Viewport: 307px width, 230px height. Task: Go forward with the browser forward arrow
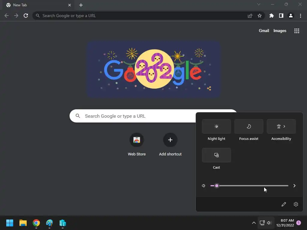coord(16,16)
